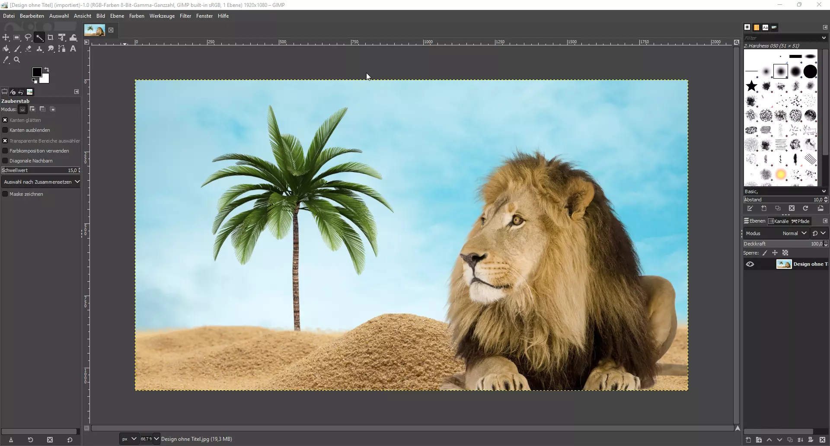
Task: Delete the selected brush
Action: [x=792, y=208]
